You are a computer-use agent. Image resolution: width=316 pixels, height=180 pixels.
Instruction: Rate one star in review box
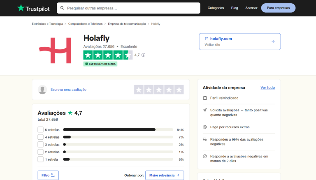coord(139,90)
